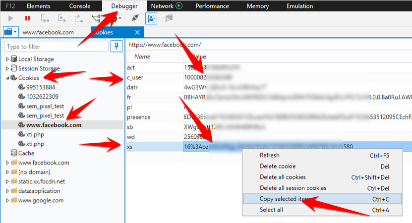Click the Step over toolbar icon
412x223 pixels.
[x=61, y=18]
